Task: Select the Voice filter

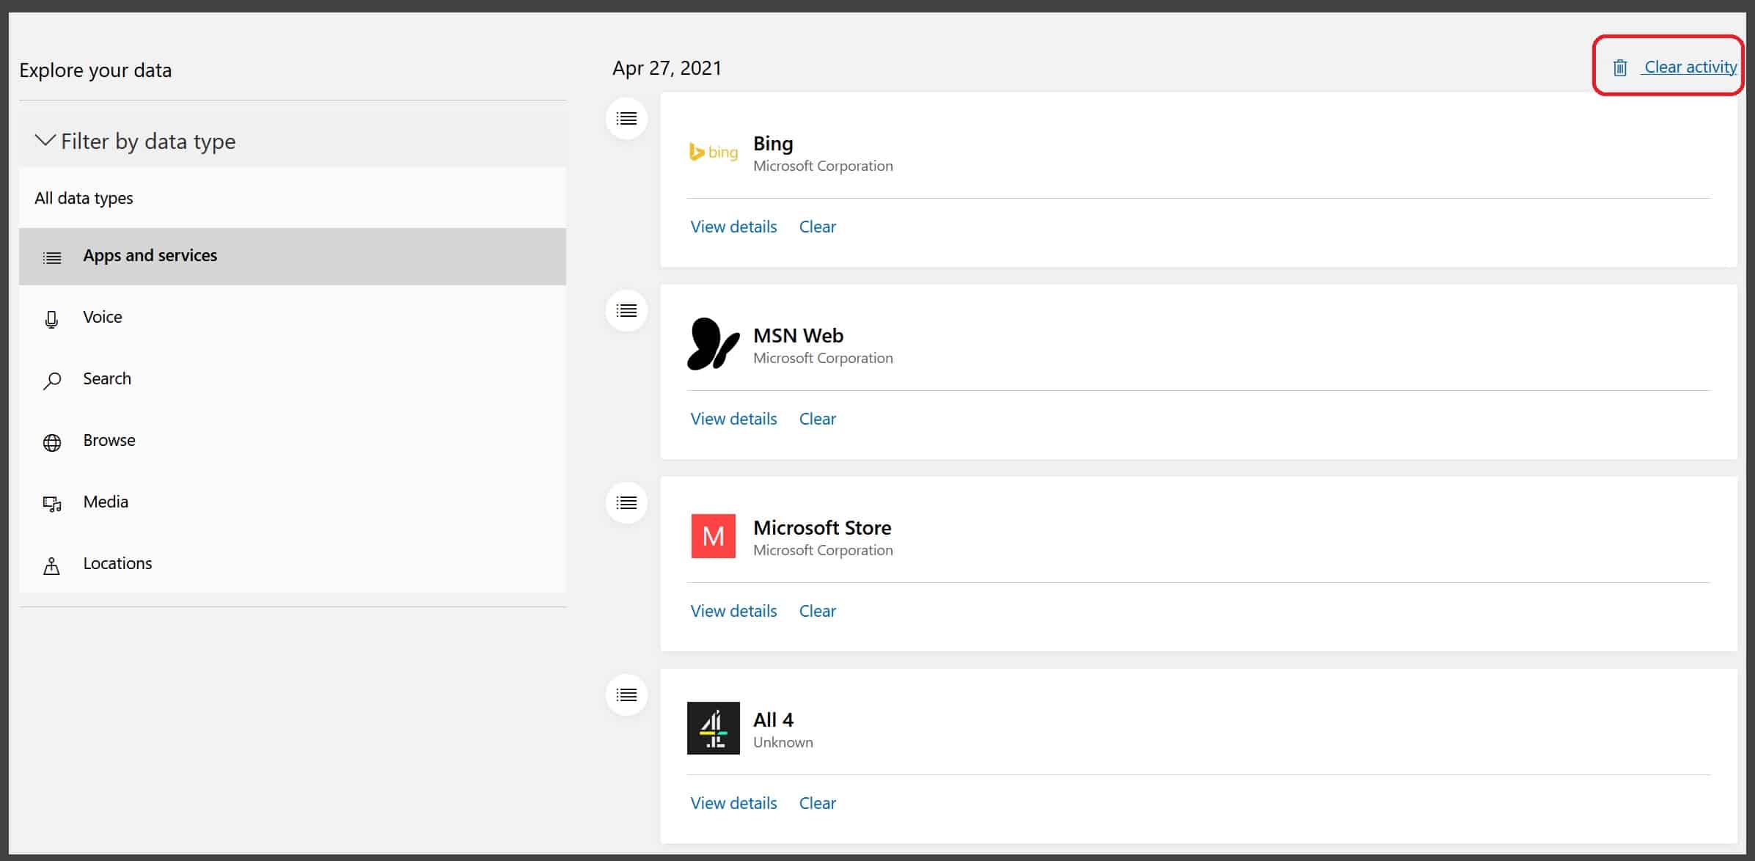Action: pyautogui.click(x=293, y=317)
